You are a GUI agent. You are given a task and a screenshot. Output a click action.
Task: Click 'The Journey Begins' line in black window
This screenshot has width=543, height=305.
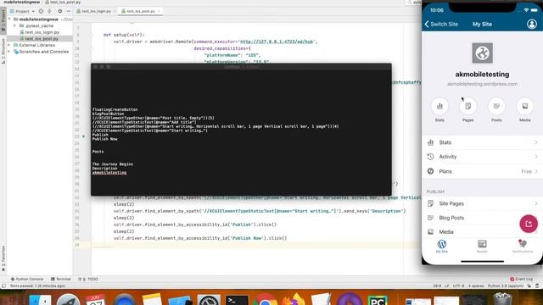click(113, 164)
